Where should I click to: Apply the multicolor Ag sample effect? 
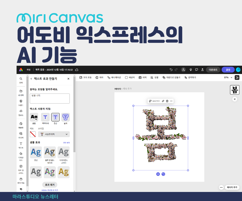[50, 172]
